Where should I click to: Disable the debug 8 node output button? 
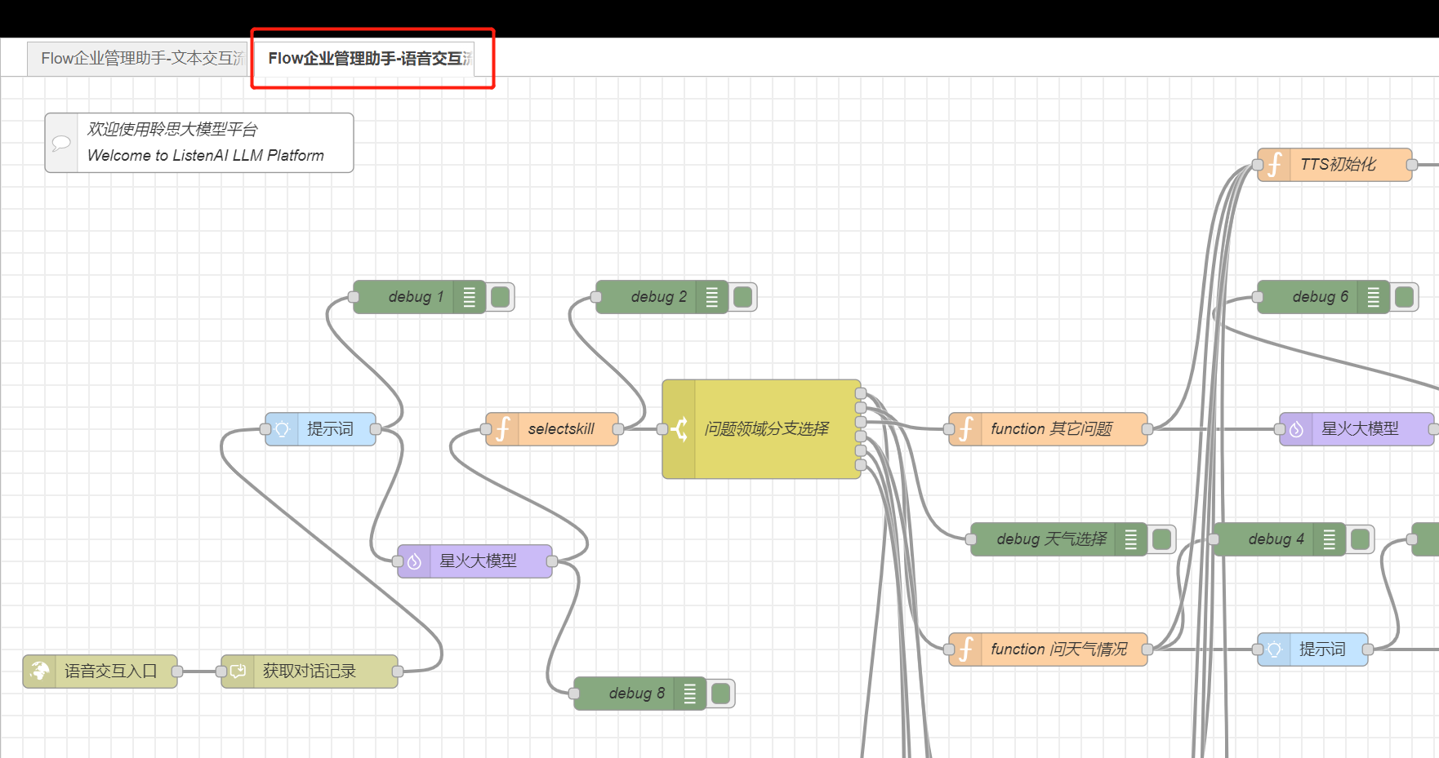pyautogui.click(x=721, y=694)
